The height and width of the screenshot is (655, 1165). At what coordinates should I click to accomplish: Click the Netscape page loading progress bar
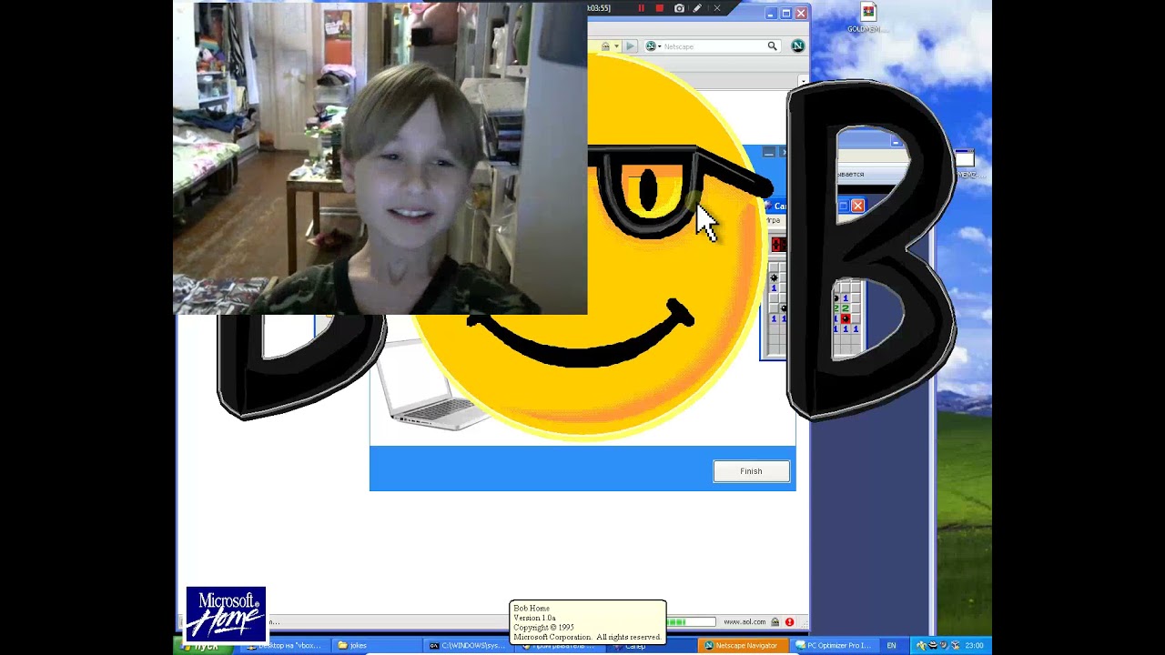pyautogui.click(x=692, y=622)
